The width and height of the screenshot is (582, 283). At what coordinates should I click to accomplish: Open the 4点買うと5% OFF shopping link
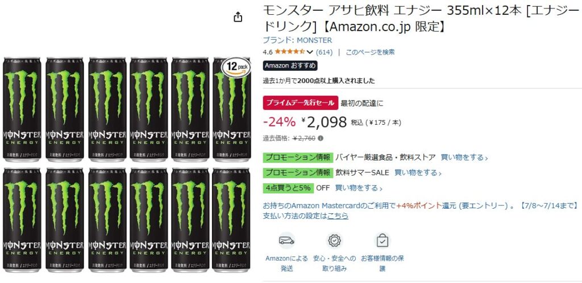tap(359, 188)
